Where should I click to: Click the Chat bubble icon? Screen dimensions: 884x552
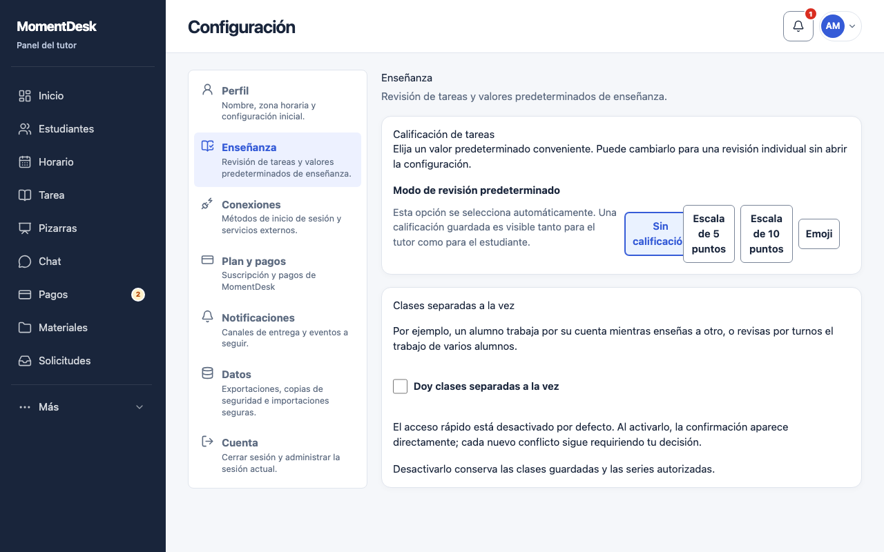click(25, 262)
